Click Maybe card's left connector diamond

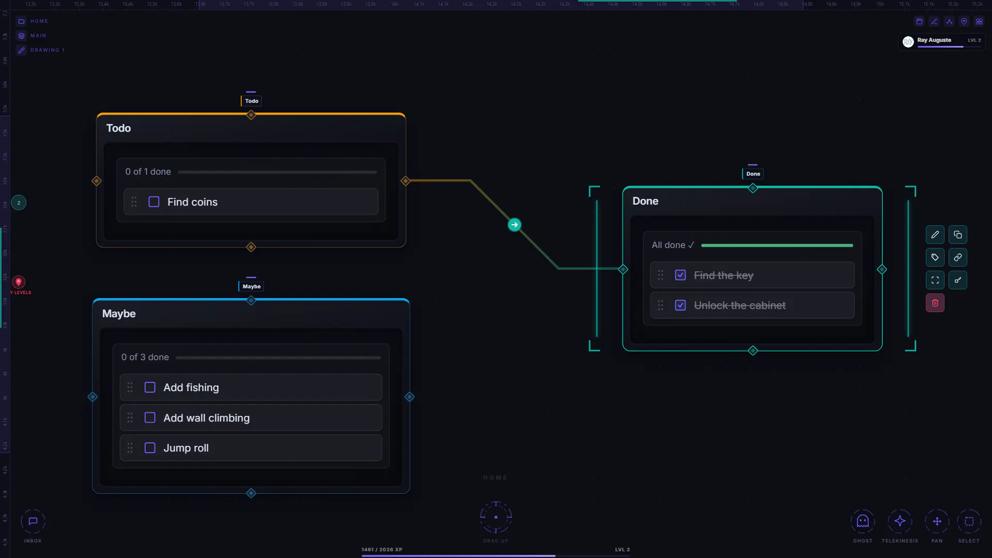tap(92, 397)
